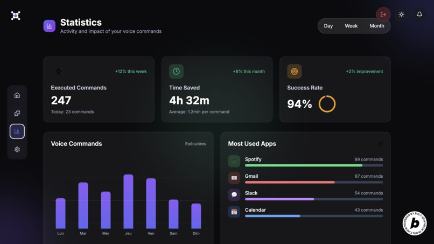Open Most Used Apps external link icon
This screenshot has width=434, height=244.
click(x=381, y=144)
